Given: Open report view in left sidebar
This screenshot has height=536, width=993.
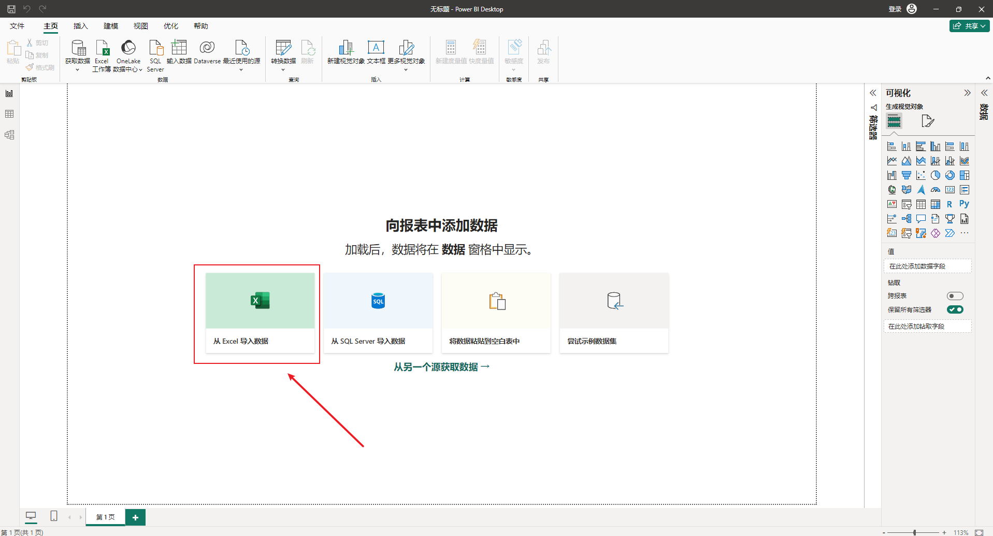Looking at the screenshot, I should [x=9, y=93].
